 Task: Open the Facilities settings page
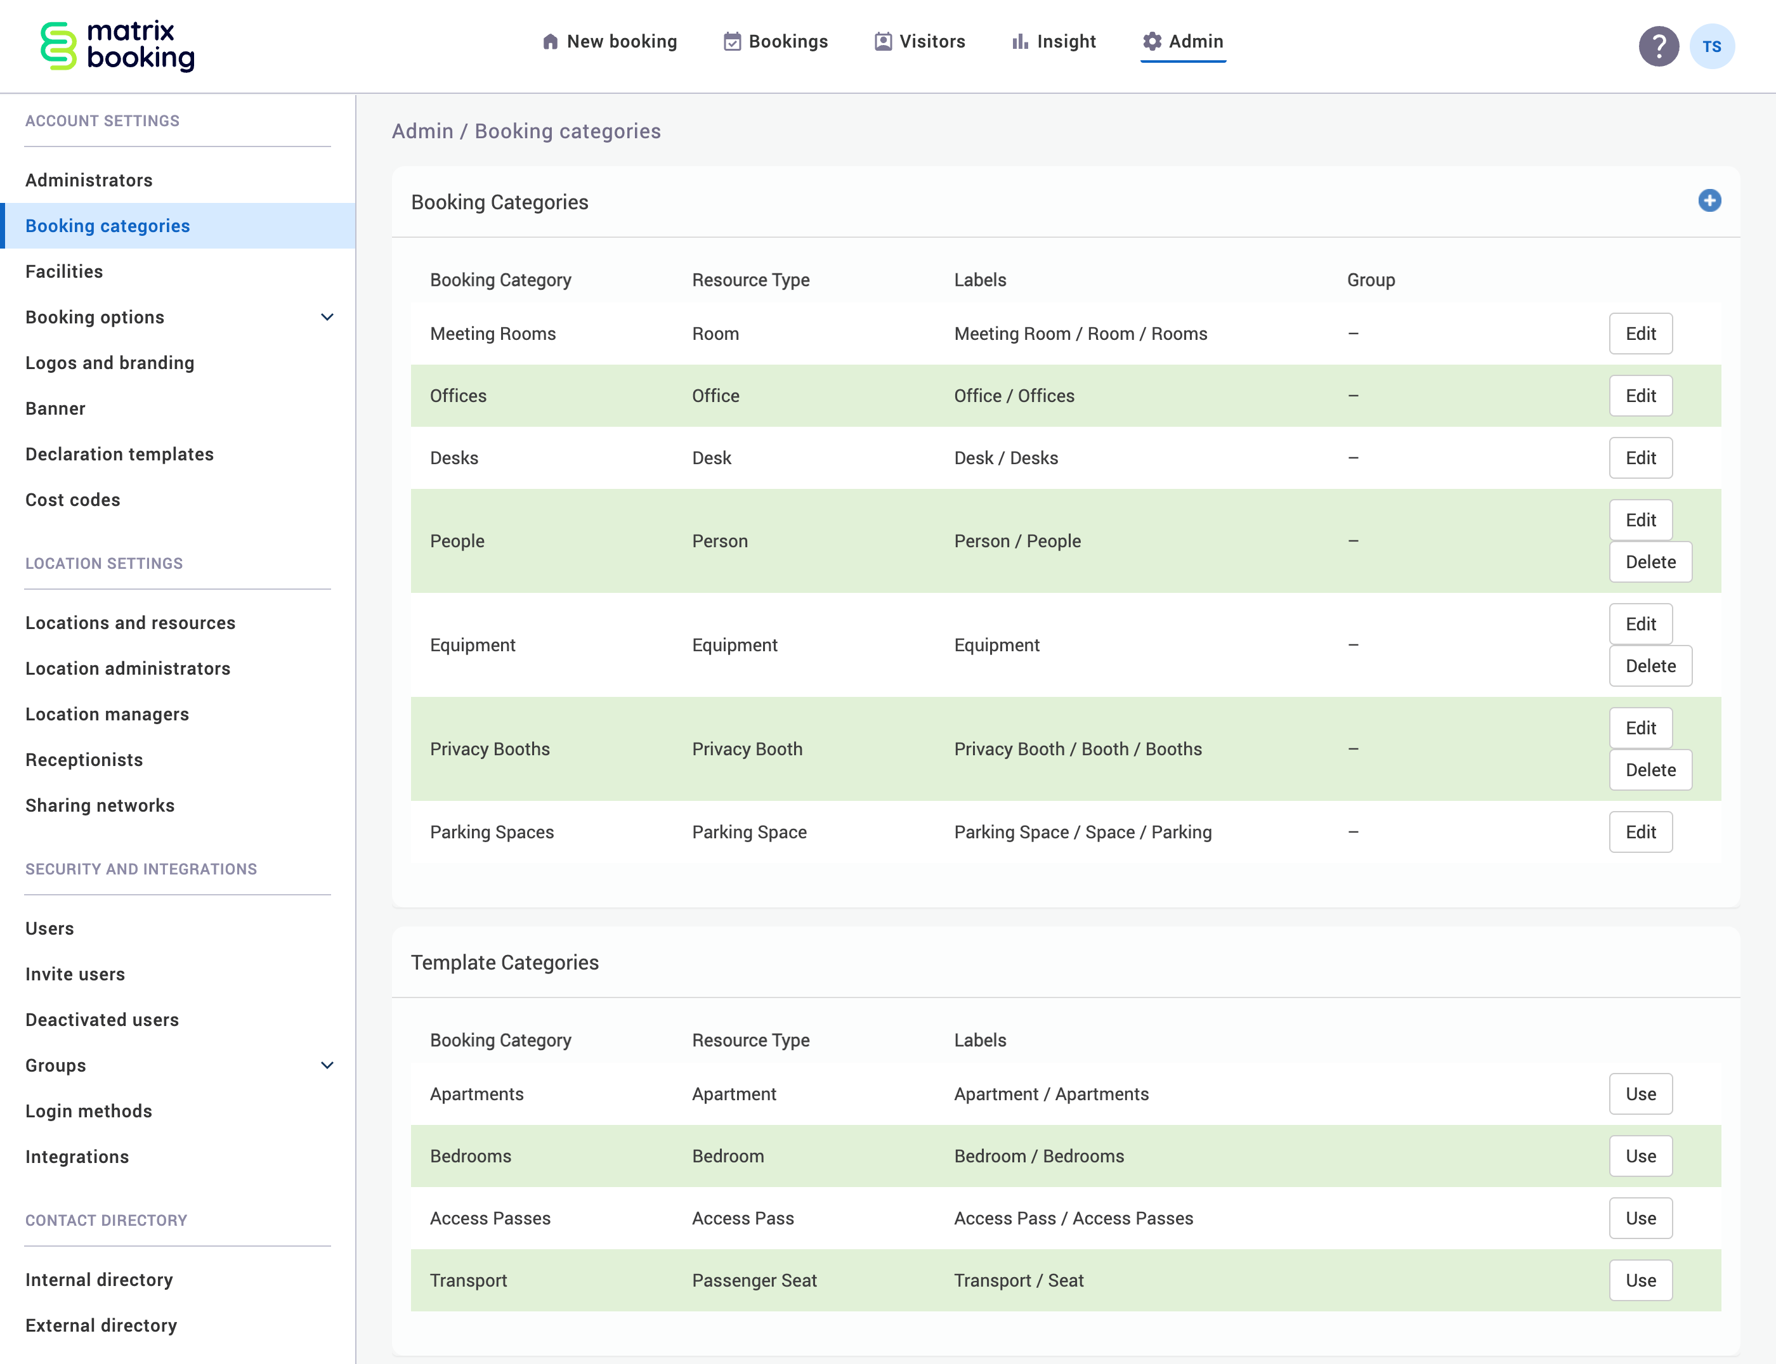coord(64,271)
